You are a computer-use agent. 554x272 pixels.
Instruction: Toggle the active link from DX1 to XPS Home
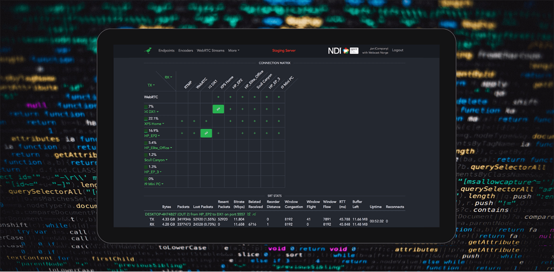click(218, 109)
